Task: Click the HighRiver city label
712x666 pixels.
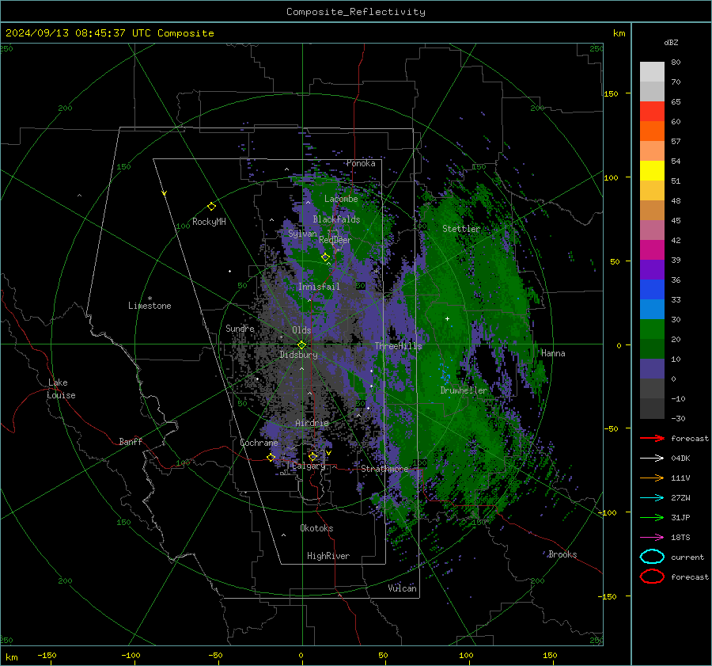Action: coord(328,556)
